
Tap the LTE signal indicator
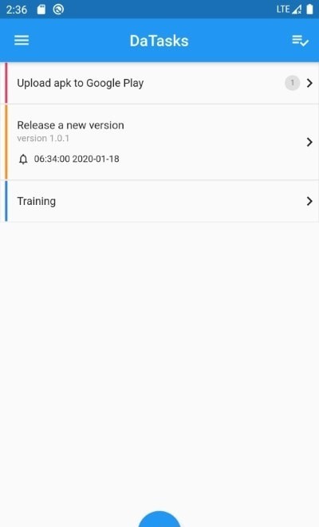[289, 10]
